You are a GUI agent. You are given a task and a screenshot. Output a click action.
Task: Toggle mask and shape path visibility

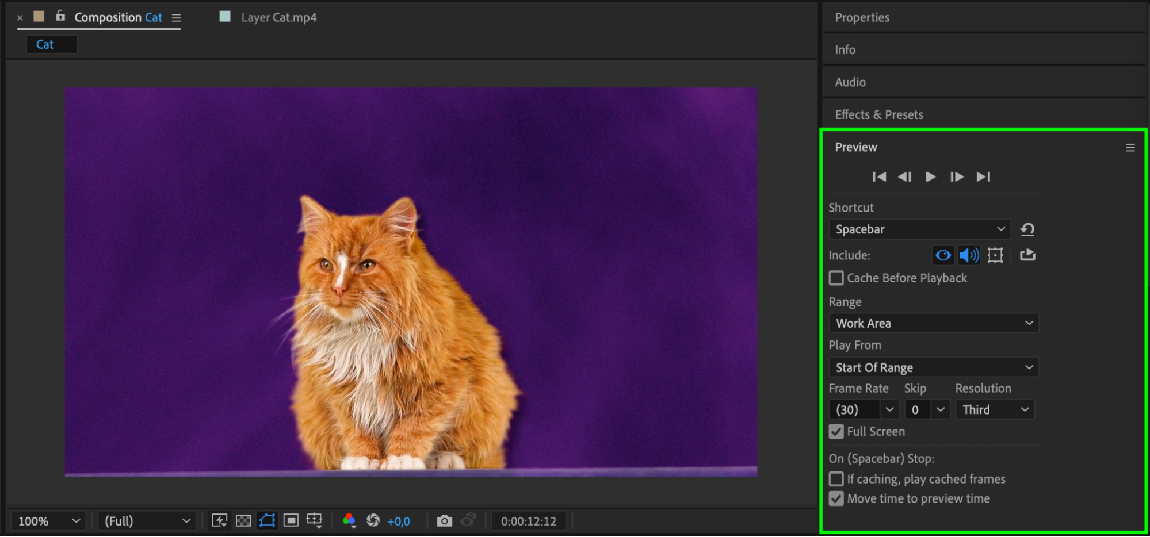(x=267, y=521)
